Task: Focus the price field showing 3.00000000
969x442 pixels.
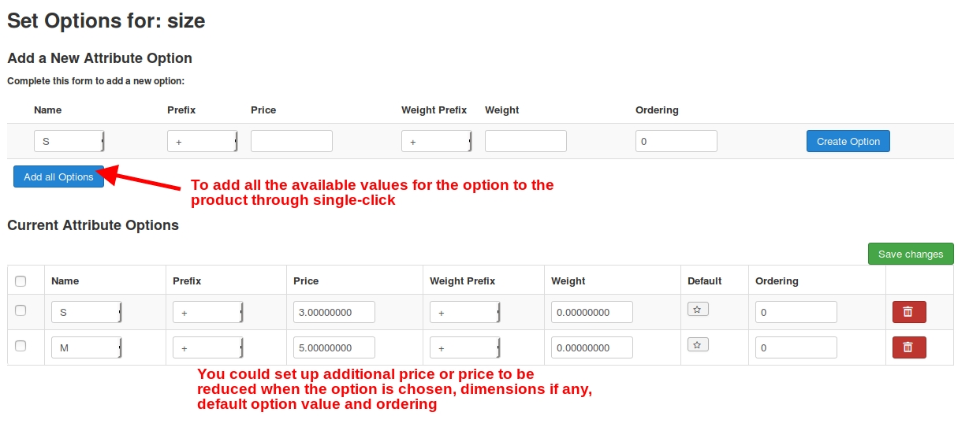Action: point(334,312)
